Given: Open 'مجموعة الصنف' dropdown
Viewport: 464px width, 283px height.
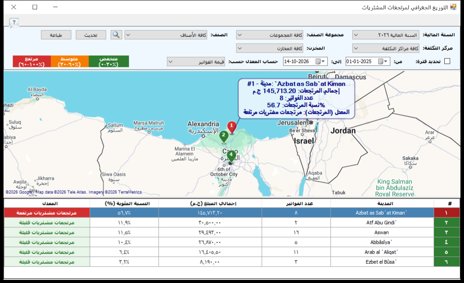Looking at the screenshot, I should 270,35.
